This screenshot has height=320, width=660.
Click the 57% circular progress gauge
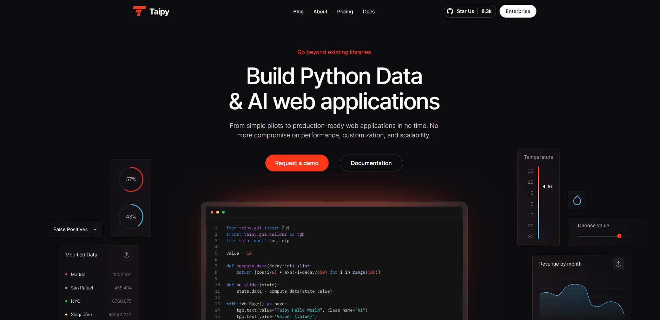[x=131, y=179]
